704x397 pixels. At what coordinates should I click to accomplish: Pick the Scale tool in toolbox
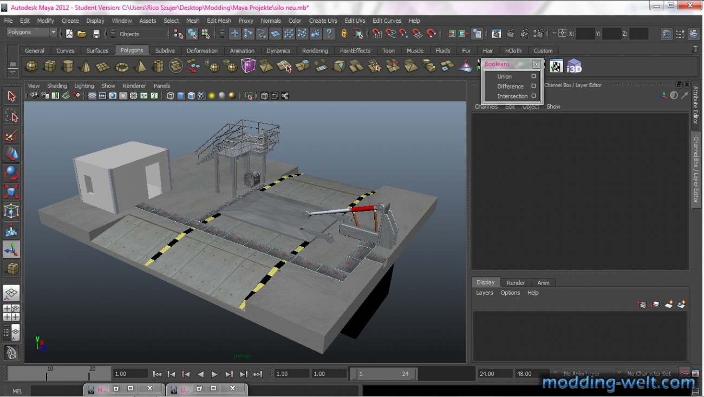(x=11, y=192)
